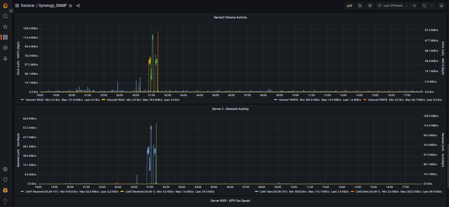Toggle Volume1 READ series in legend
The width and height of the screenshot is (449, 207).
[x=34, y=100]
